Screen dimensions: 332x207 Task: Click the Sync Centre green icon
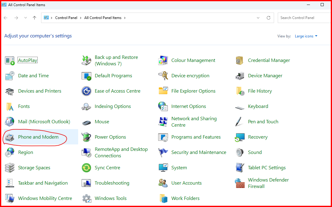click(x=86, y=168)
